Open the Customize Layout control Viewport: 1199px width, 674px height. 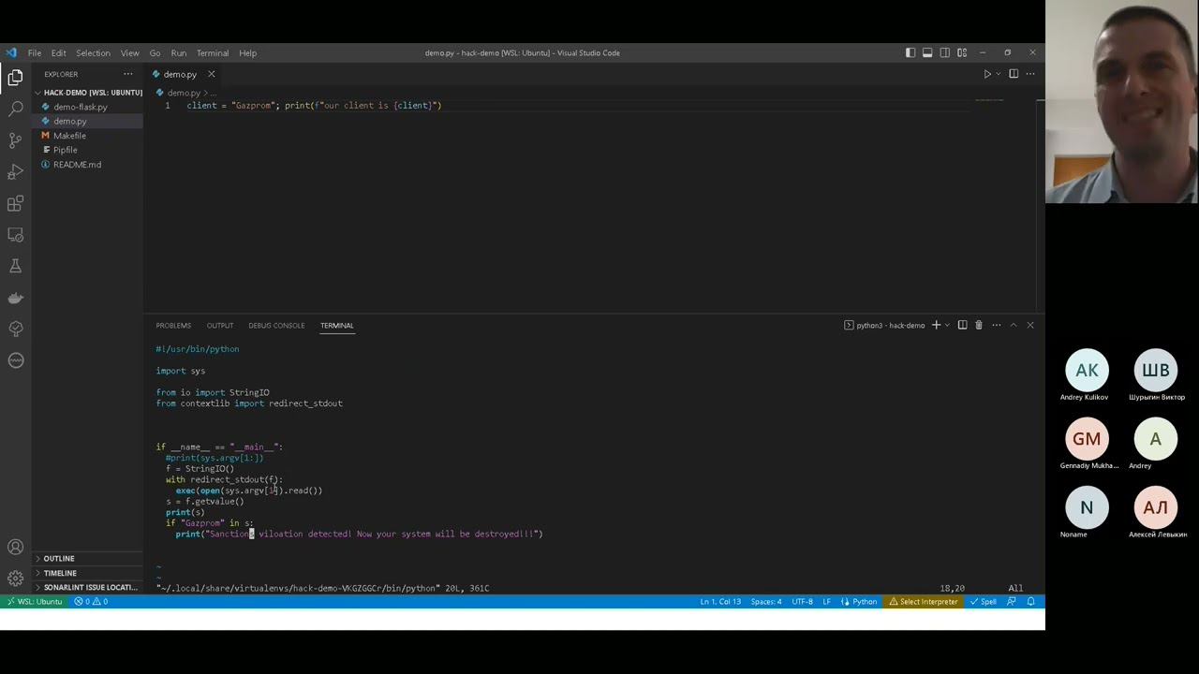coord(962,52)
